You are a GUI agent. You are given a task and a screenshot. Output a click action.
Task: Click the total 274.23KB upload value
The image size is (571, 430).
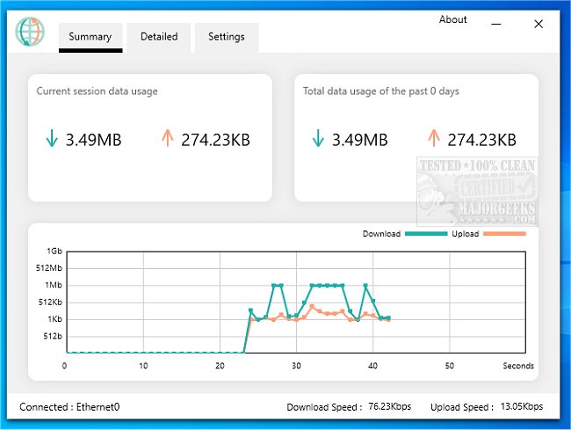tap(481, 139)
